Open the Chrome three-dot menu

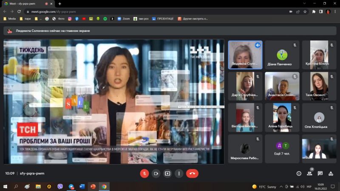coord(335,12)
